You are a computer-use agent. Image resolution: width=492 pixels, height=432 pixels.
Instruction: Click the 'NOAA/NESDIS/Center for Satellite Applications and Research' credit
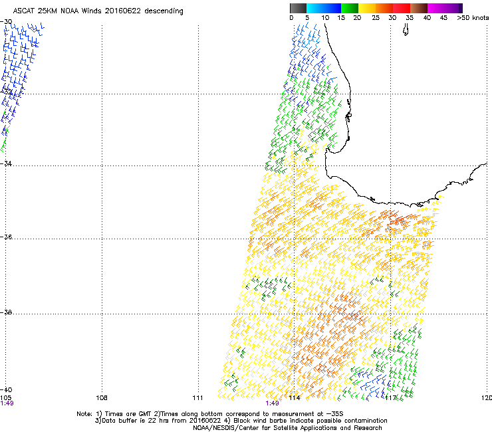[x=287, y=428]
